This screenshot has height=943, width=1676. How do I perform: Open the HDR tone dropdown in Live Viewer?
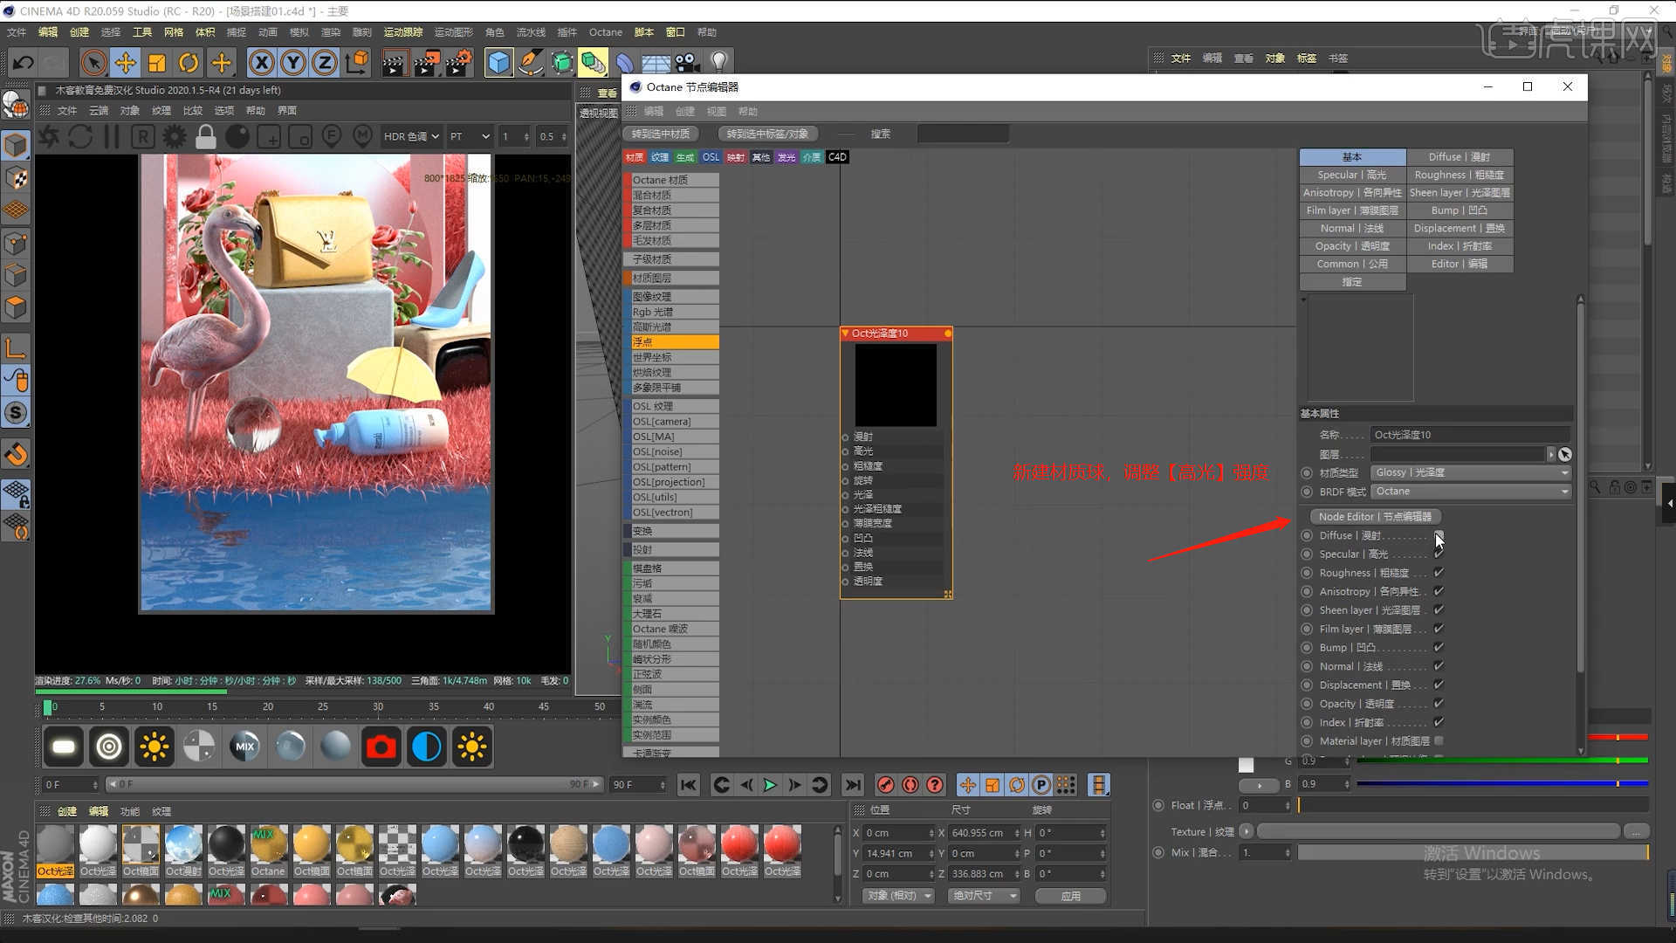(x=411, y=137)
